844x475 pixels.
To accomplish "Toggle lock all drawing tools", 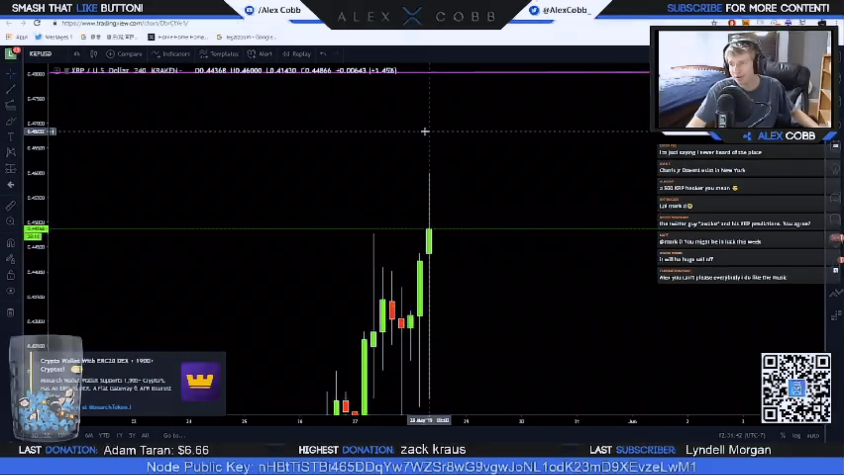I will (11, 275).
